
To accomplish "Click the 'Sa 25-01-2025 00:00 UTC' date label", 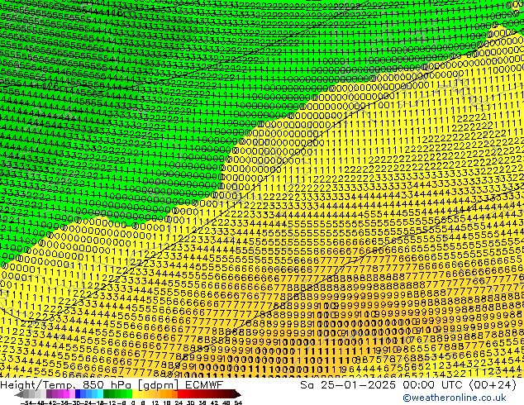I will tap(383, 385).
